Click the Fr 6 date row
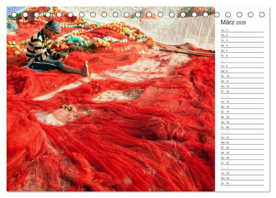Screen dimensions: 276x198 tap(242, 56)
